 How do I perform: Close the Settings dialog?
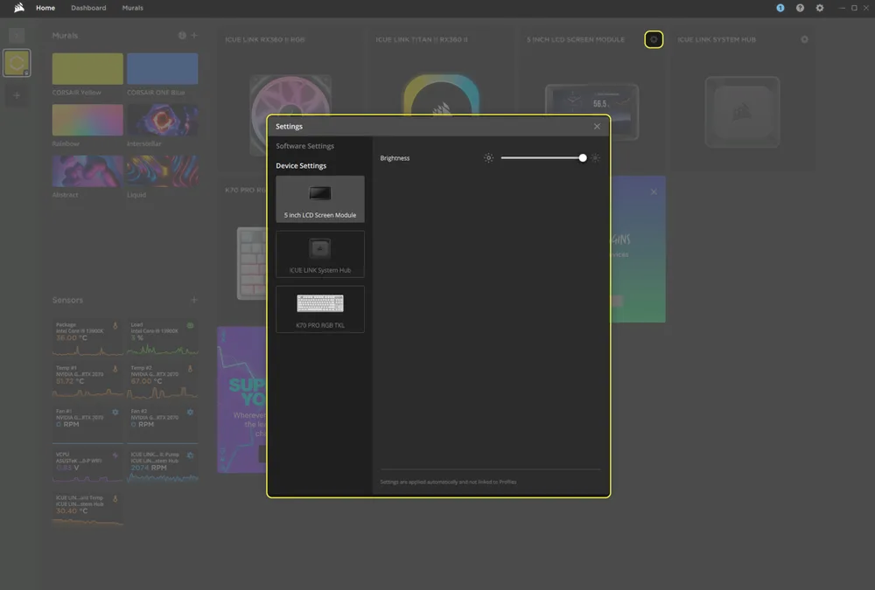pos(597,127)
